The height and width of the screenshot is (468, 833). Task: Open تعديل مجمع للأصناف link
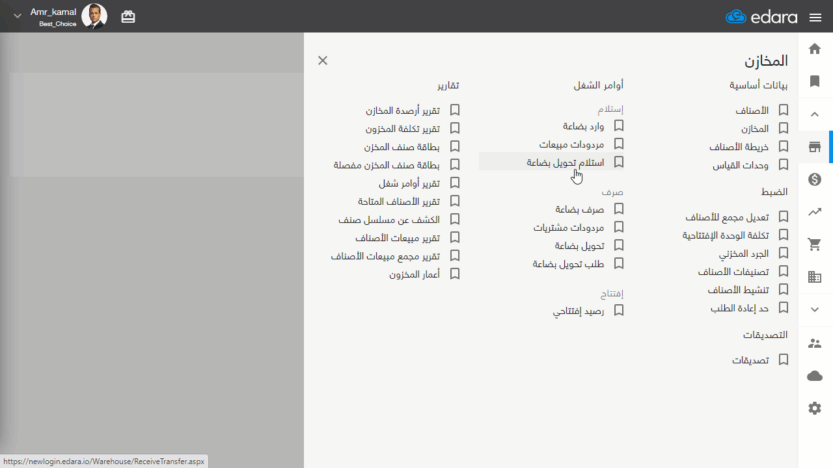point(728,217)
